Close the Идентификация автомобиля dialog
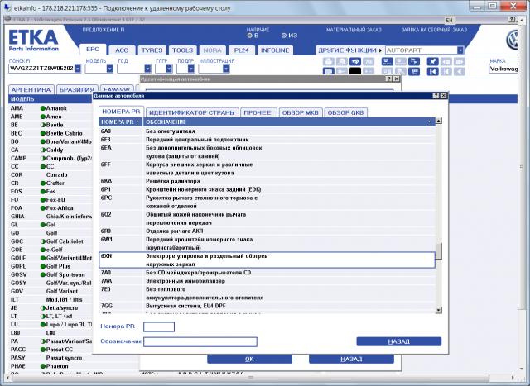530x386 pixels. coord(397,79)
